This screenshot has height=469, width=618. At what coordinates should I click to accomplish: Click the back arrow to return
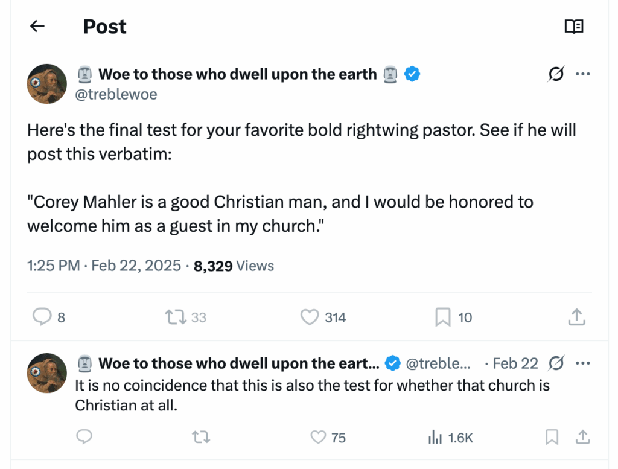tap(37, 26)
